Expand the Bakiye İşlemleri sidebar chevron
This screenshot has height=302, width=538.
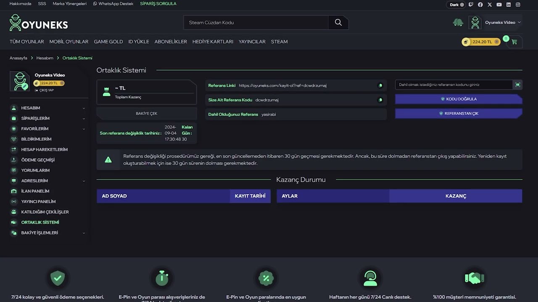[x=84, y=233]
